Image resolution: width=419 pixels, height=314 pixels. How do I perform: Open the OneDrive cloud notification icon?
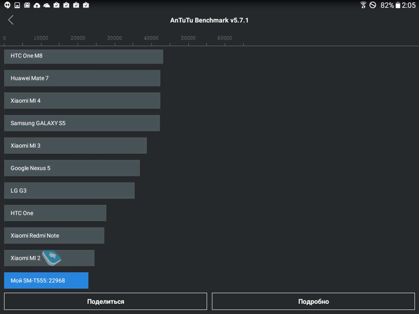click(x=46, y=5)
